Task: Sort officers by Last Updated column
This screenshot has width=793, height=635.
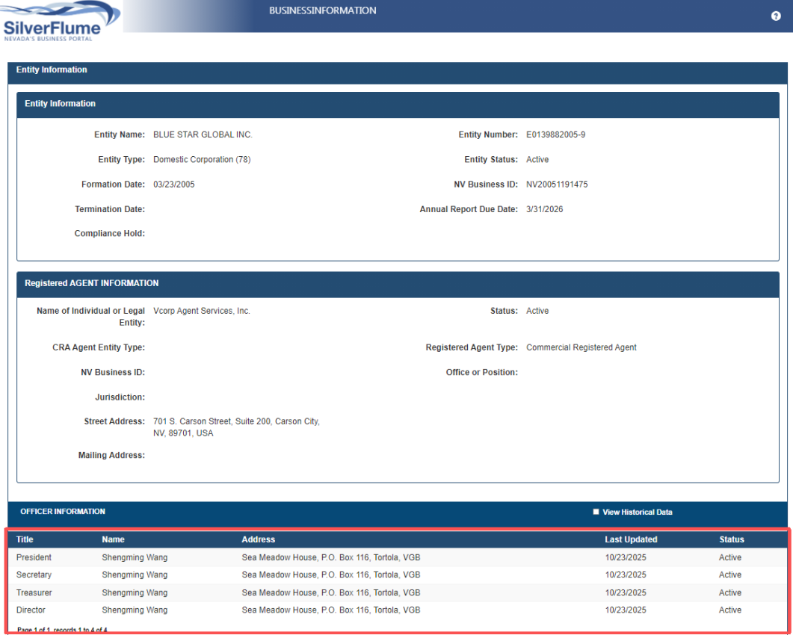Action: point(631,539)
